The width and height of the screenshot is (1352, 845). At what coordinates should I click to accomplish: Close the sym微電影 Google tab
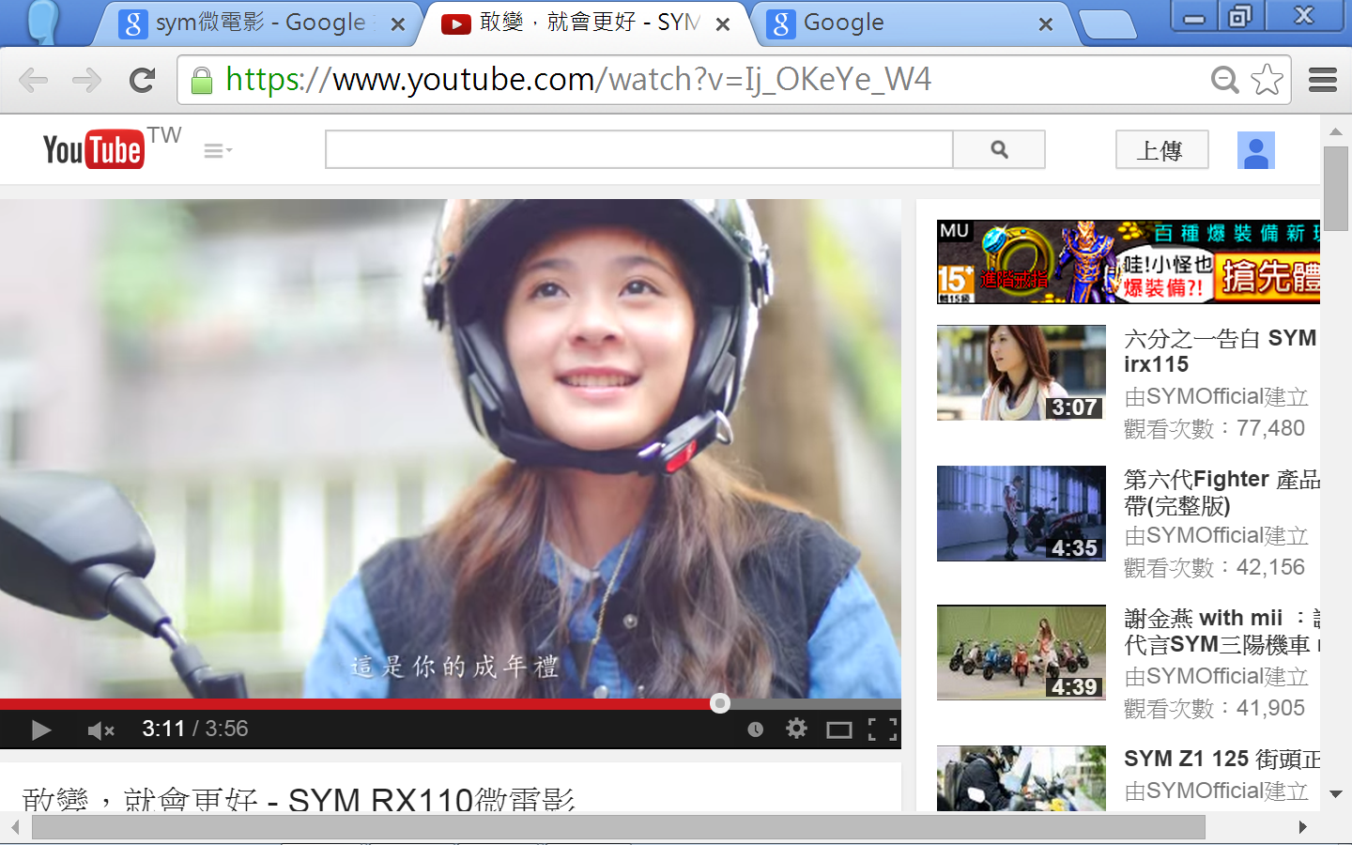pyautogui.click(x=398, y=24)
